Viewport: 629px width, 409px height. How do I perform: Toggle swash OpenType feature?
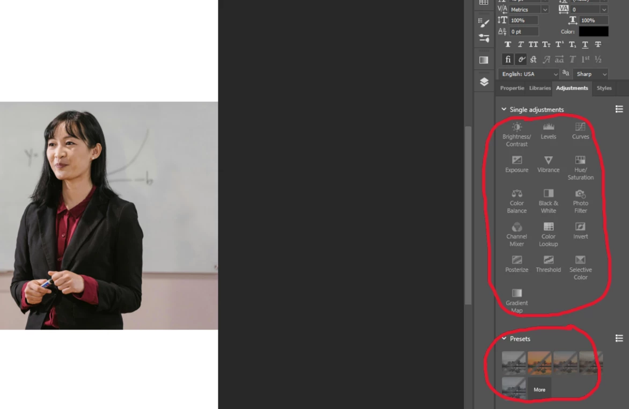[x=546, y=60]
